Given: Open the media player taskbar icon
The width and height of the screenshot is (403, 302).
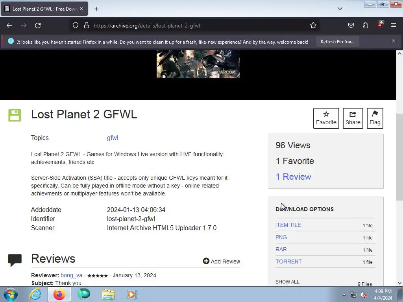Looking at the screenshot, I should (x=132, y=294).
